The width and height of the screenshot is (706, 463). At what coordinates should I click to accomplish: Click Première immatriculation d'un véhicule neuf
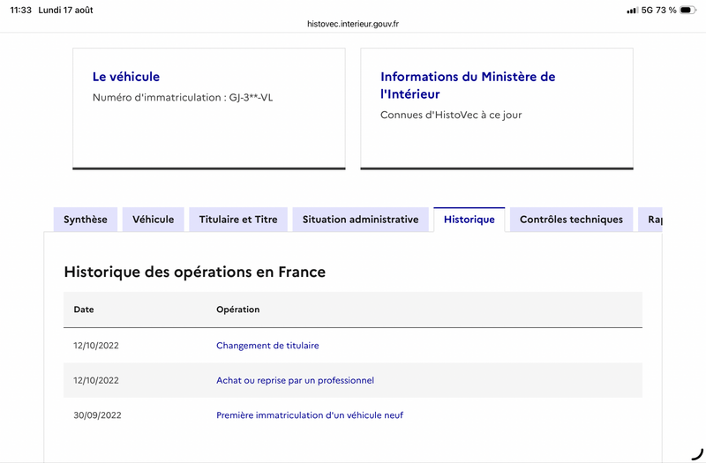tap(310, 415)
